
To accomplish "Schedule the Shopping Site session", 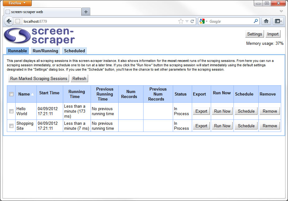I will (x=246, y=126).
